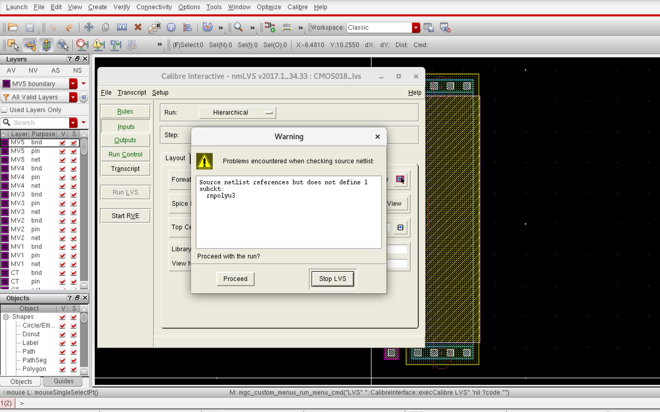Click the Stop LVS button

(x=333, y=279)
